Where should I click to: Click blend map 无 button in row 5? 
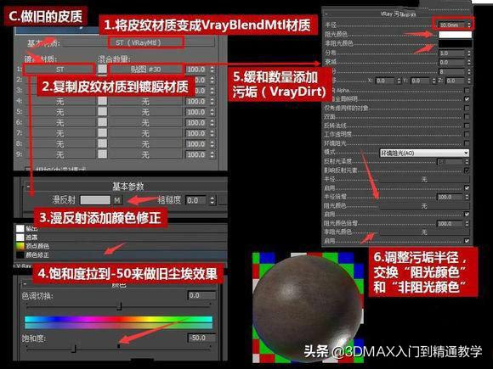145,112
